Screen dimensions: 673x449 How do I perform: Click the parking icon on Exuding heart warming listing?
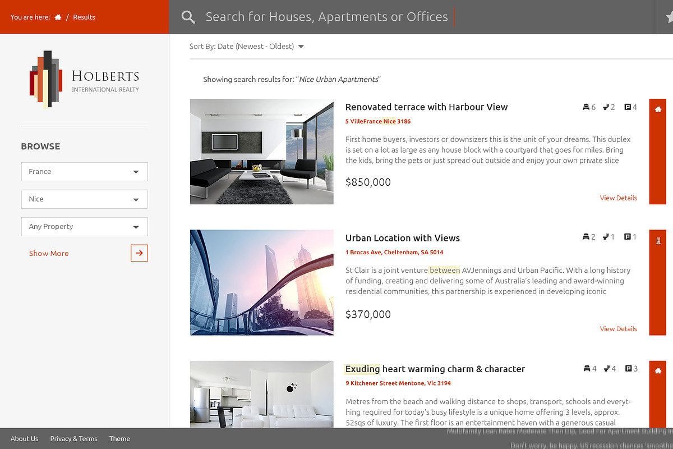[x=628, y=369]
